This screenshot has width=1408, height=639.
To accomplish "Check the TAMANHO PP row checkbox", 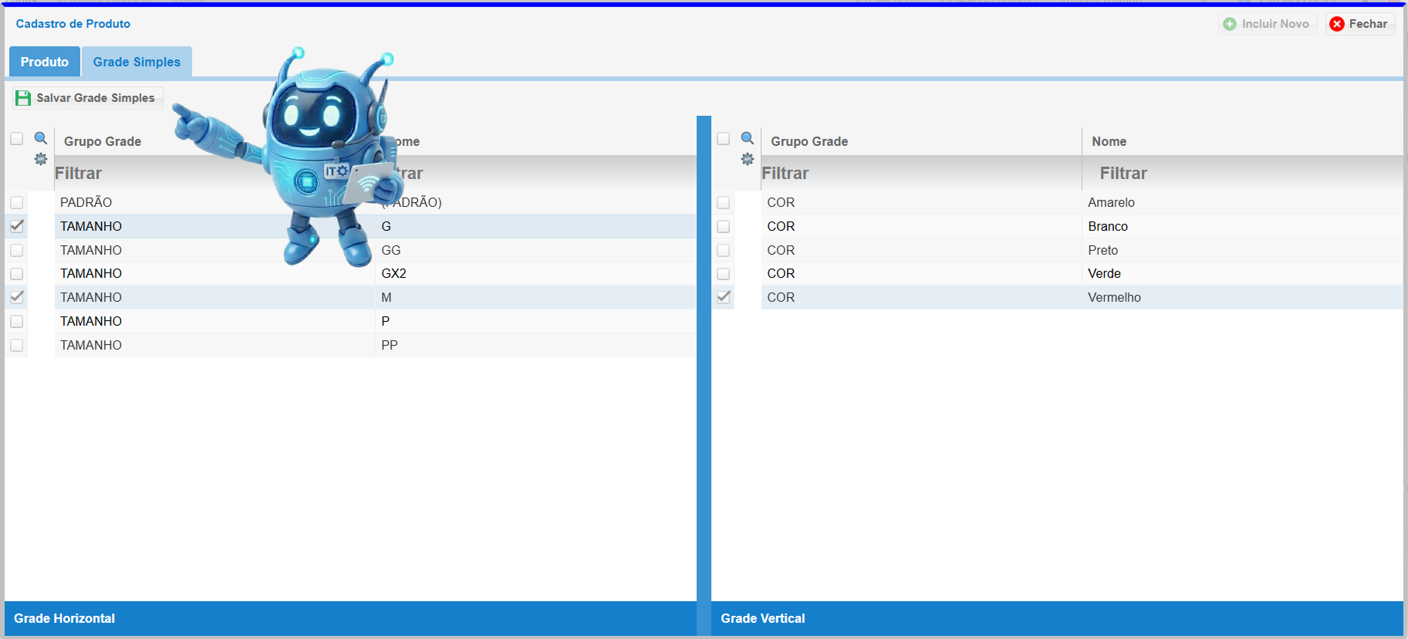I will pyautogui.click(x=17, y=345).
